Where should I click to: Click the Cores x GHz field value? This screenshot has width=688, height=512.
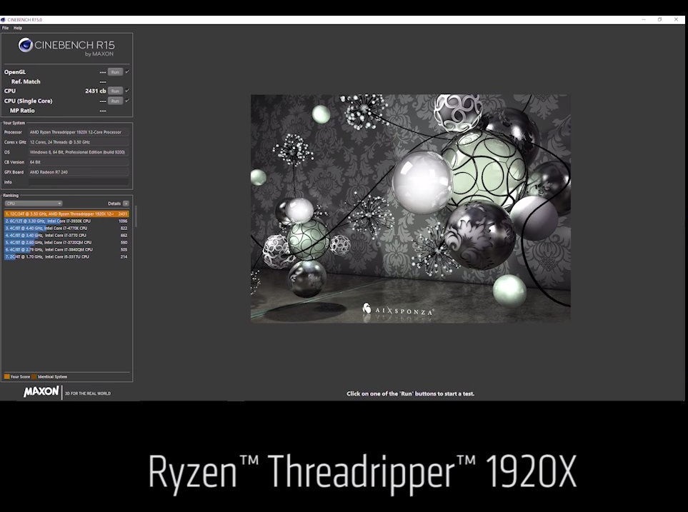[x=79, y=142]
